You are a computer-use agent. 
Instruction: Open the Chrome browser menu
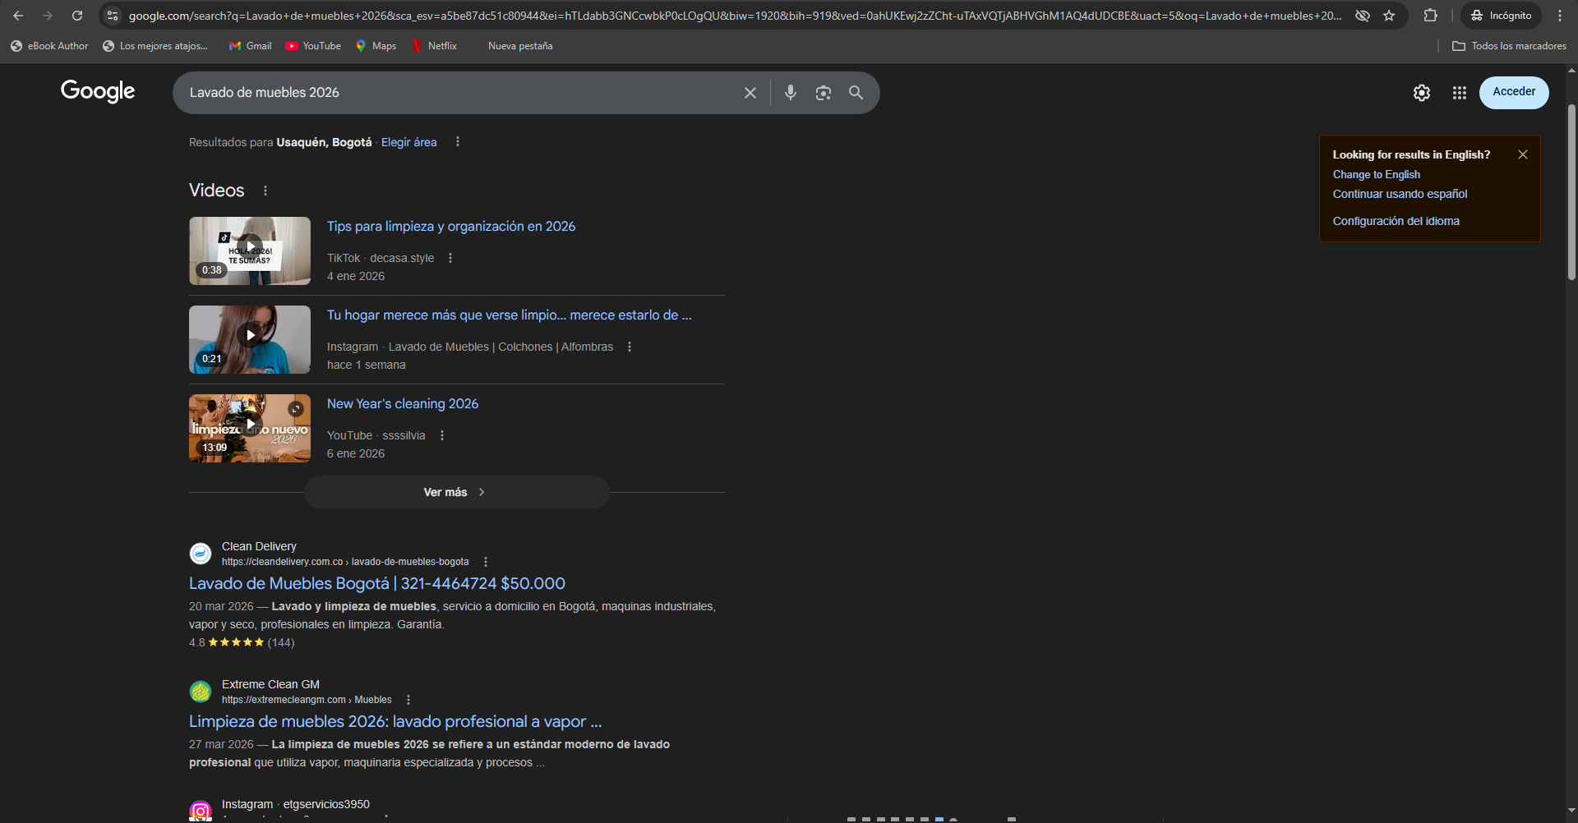(1560, 16)
